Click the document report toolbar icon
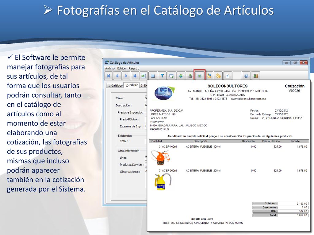314x235 pixels. 228,76
